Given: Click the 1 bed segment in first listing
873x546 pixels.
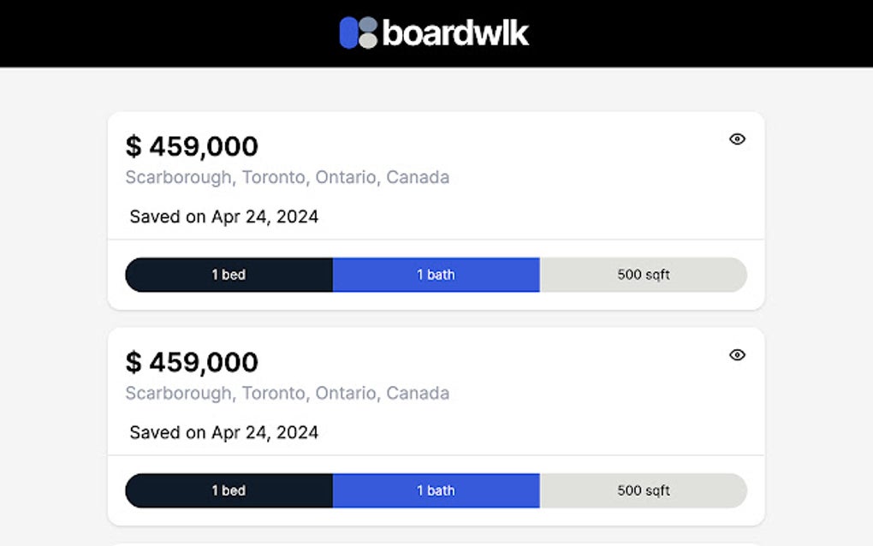Looking at the screenshot, I should pyautogui.click(x=229, y=275).
